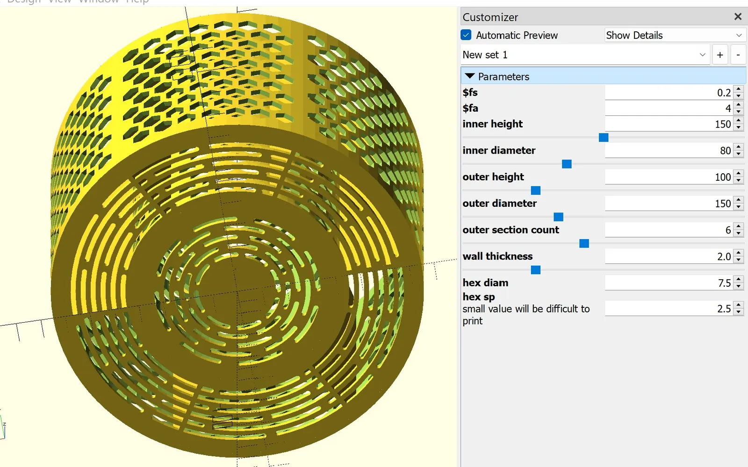Open the Window menu

(x=98, y=1)
